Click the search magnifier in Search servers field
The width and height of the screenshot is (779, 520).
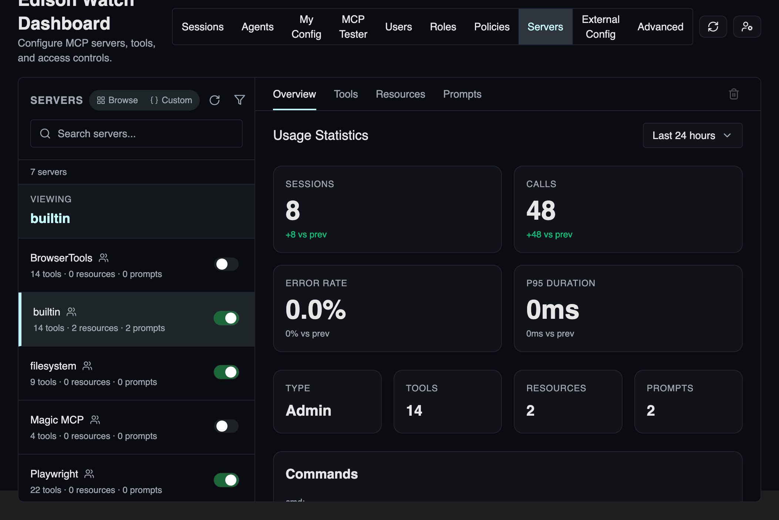coord(45,134)
